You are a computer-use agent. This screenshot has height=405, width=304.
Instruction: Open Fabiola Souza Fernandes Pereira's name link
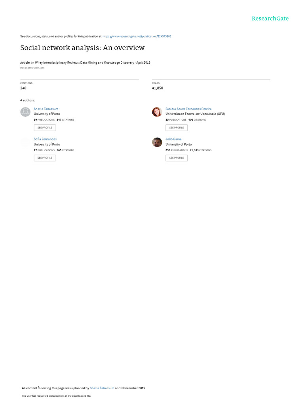188,109
